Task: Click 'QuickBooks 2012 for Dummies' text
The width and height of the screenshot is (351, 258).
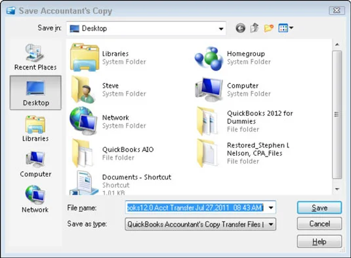Action: click(x=260, y=117)
